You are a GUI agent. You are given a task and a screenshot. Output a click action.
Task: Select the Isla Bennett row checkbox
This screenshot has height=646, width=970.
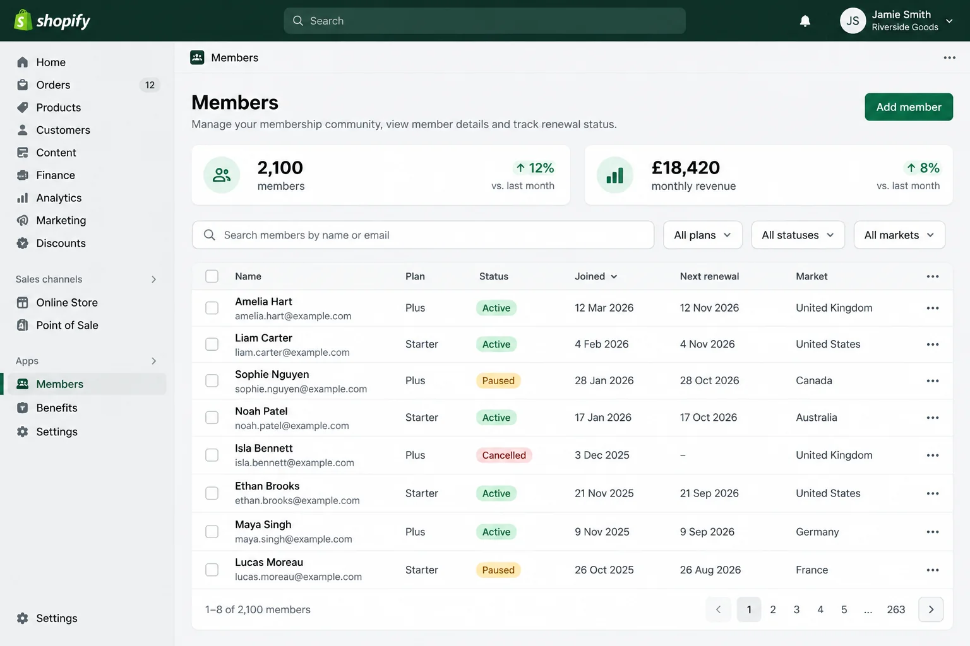point(212,455)
